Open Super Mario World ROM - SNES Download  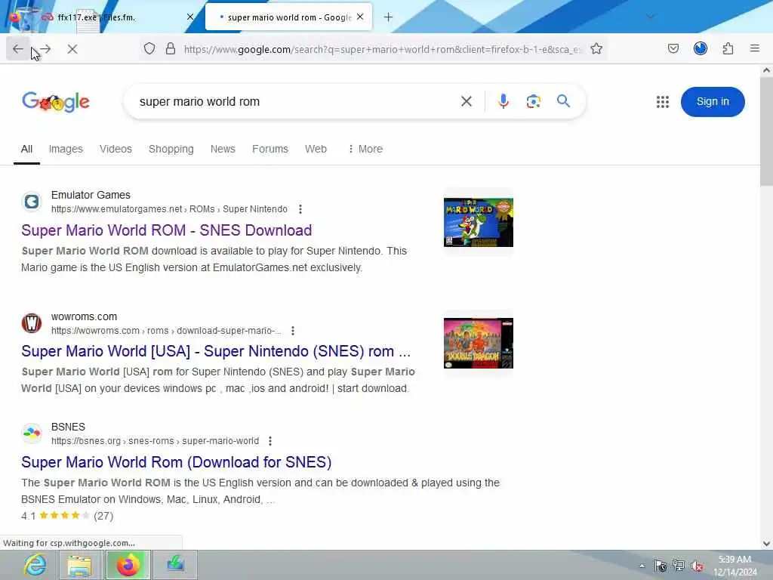pyautogui.click(x=167, y=230)
